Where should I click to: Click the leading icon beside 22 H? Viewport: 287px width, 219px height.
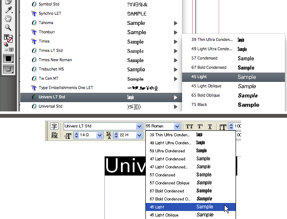coord(109,135)
